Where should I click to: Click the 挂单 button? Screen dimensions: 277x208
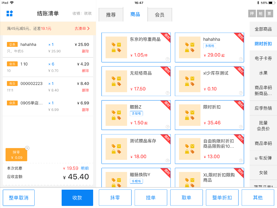pyautogui.click(x=151, y=198)
